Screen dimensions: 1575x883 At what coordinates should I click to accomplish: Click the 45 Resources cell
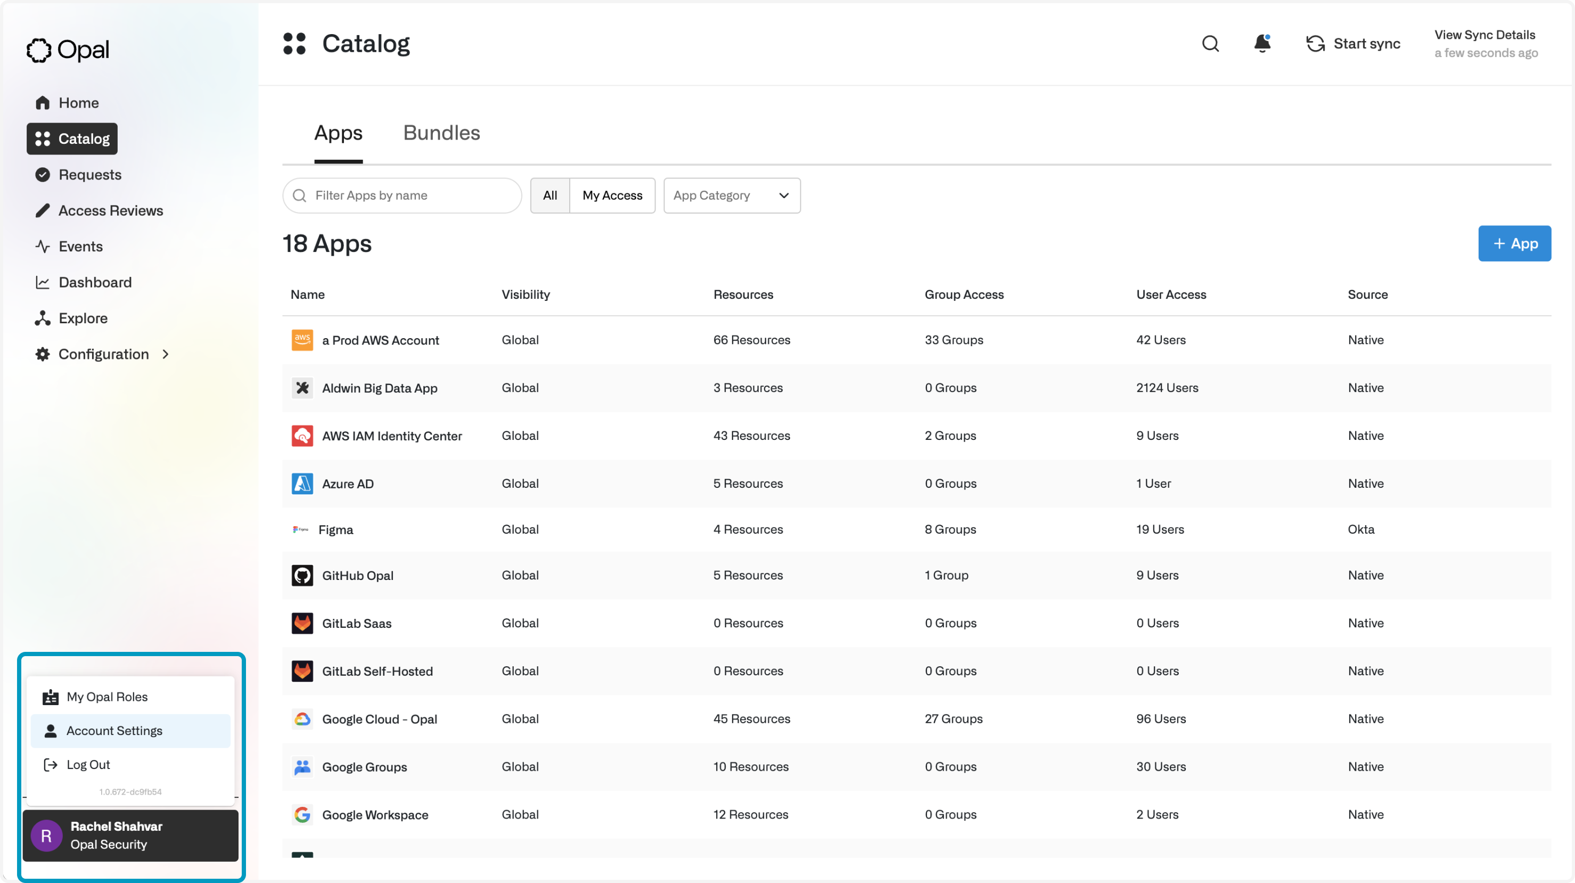(x=751, y=719)
